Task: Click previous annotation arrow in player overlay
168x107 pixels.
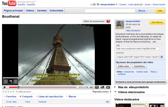Action: tap(6, 81)
